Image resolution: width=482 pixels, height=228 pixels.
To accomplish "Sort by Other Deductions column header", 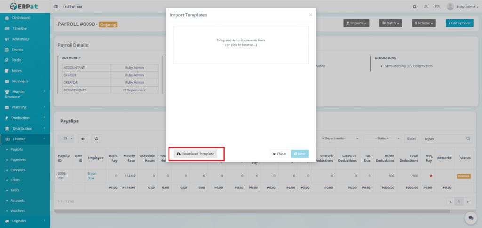I will click(x=385, y=158).
